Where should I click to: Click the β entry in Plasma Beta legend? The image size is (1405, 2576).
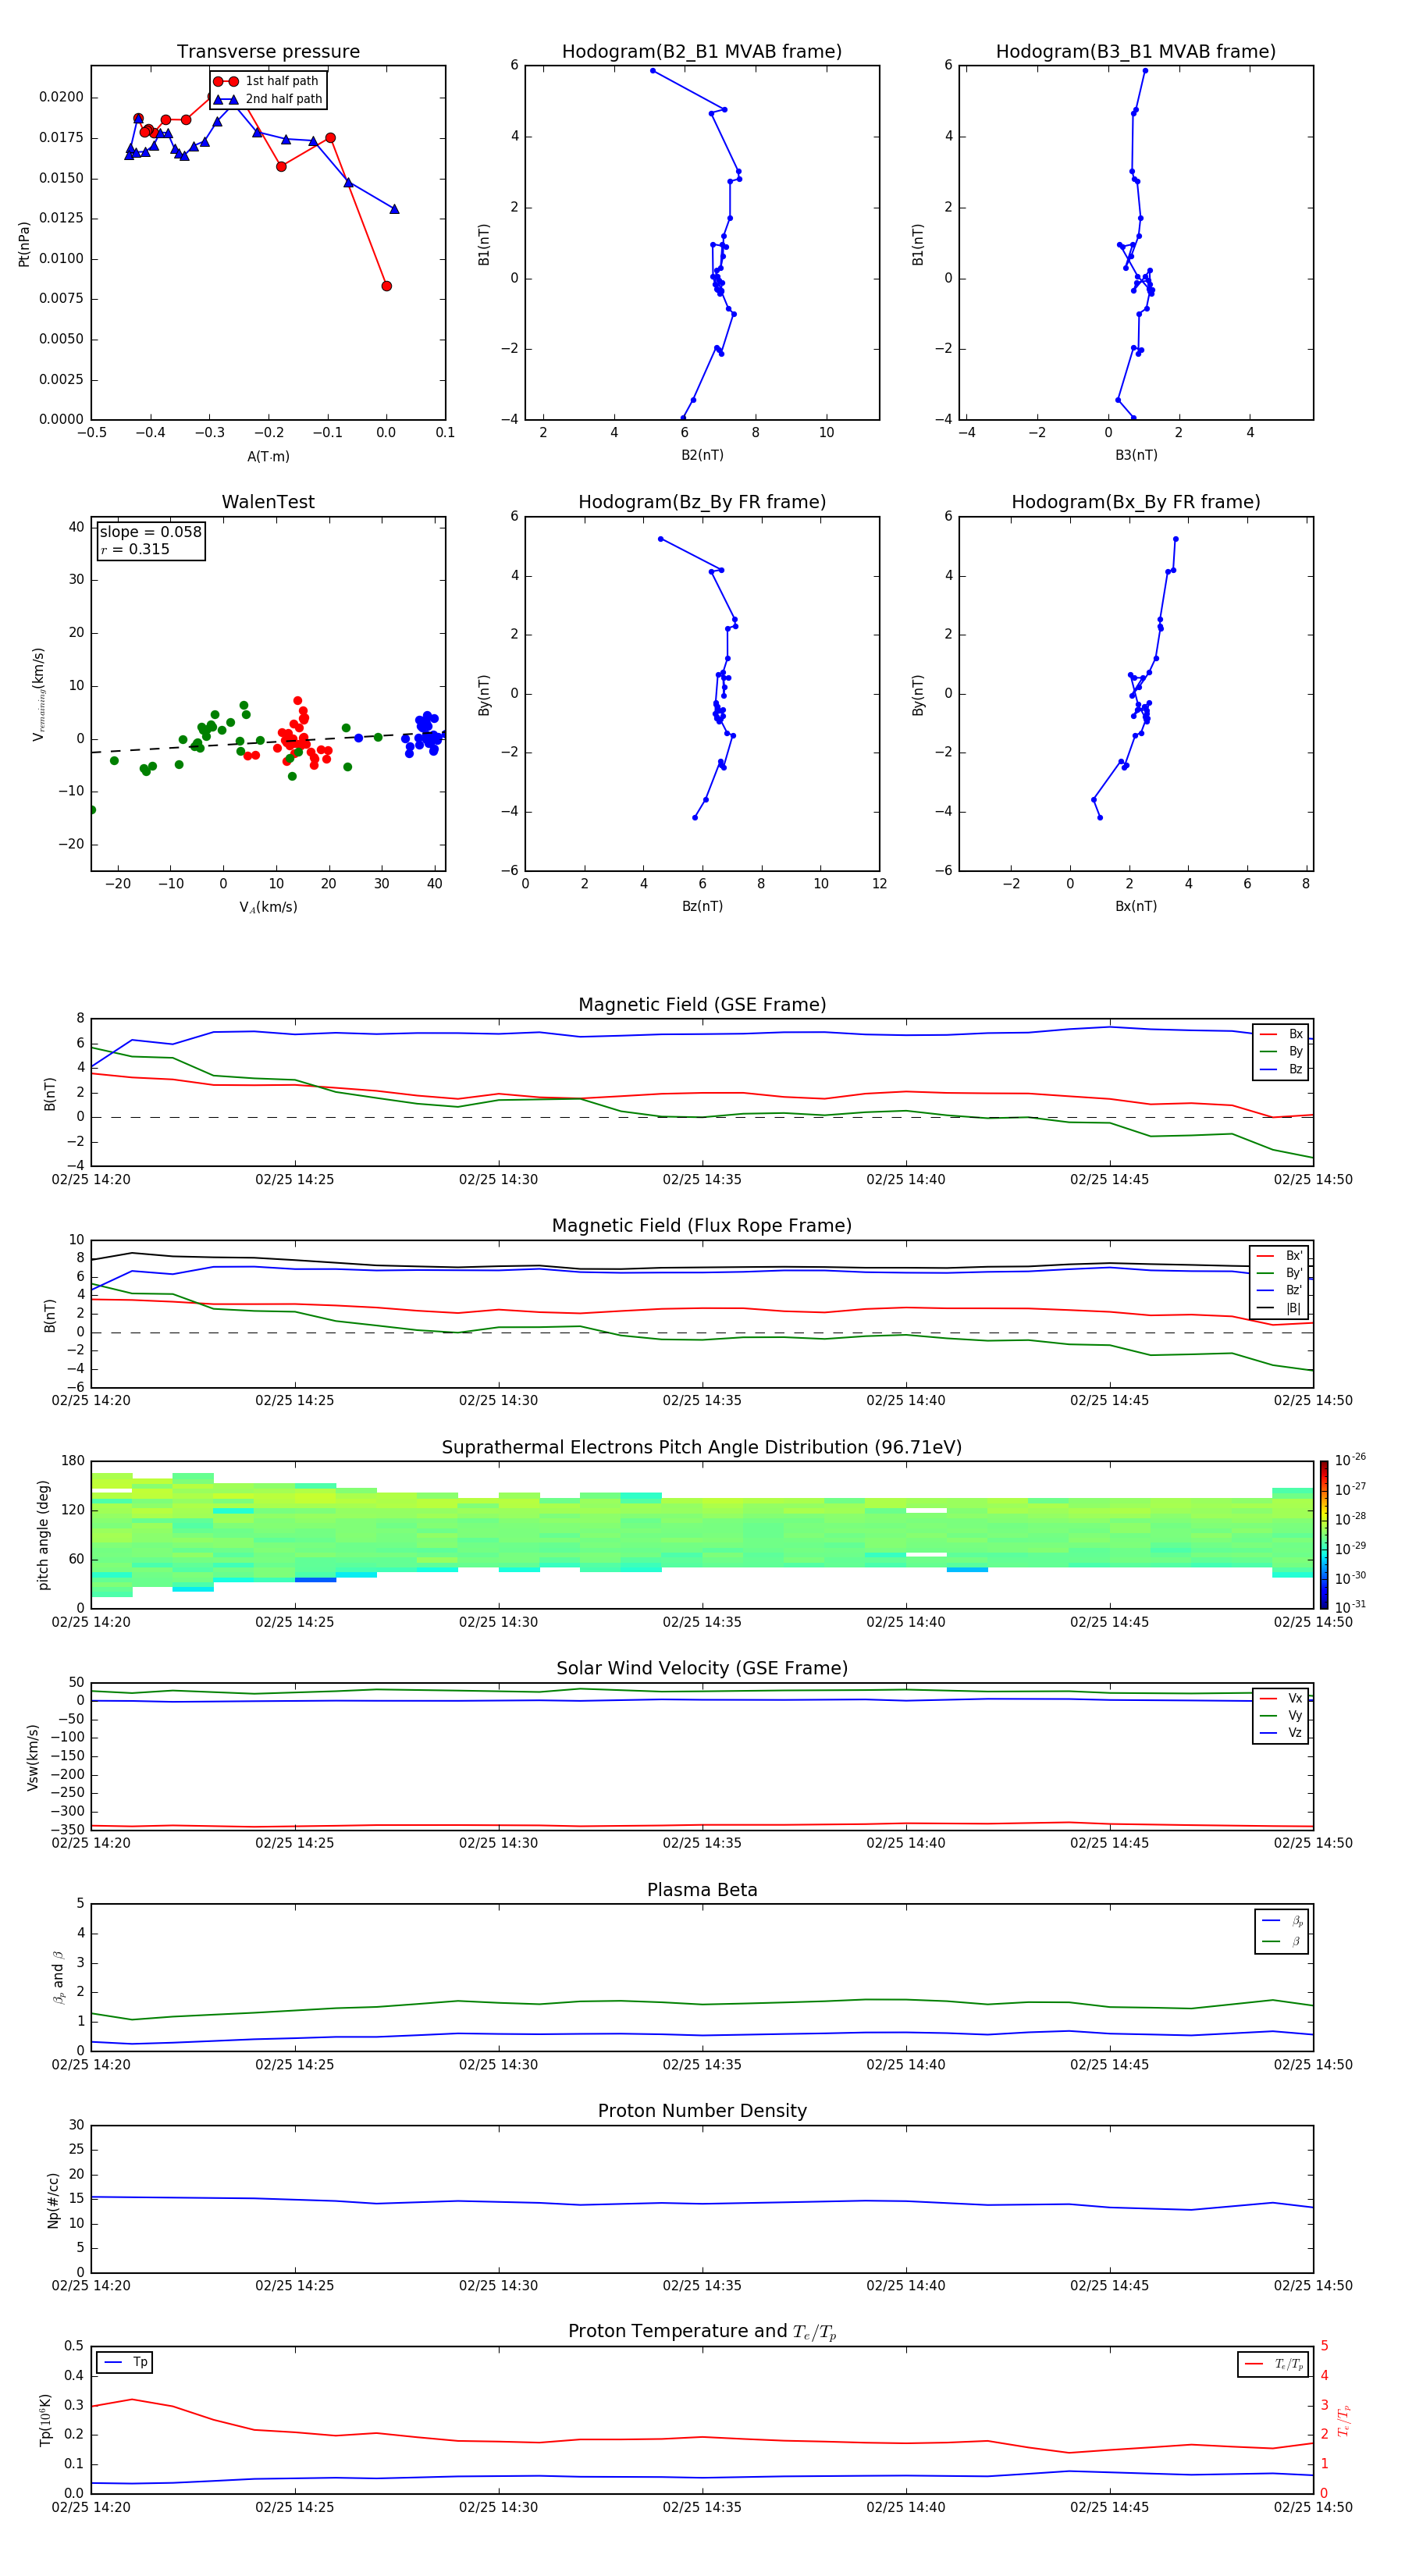click(1282, 1942)
